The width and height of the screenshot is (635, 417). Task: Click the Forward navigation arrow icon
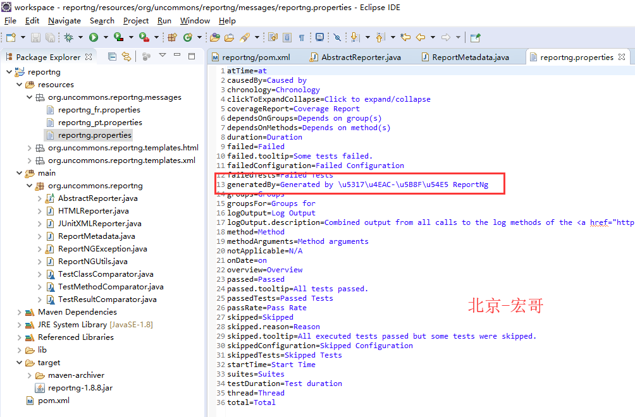[446, 38]
